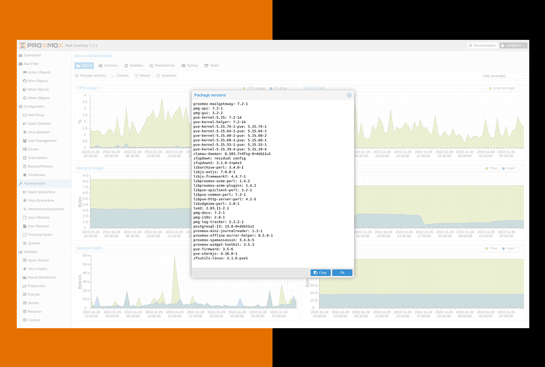Open User Whitelist via its file icon
This screenshot has width=545, height=367.
25,218
